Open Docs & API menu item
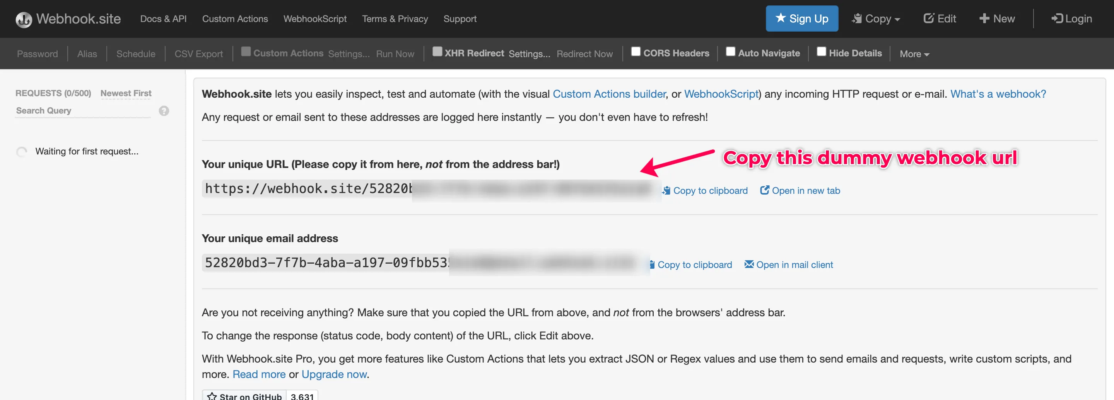1114x400 pixels. 163,19
